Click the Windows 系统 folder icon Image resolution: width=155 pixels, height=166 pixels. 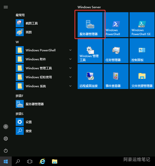20,86
